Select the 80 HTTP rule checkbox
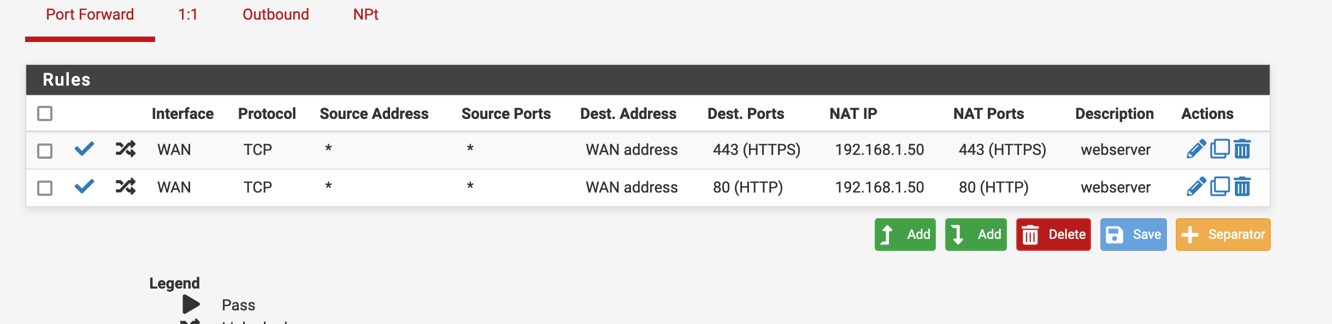 (45, 188)
